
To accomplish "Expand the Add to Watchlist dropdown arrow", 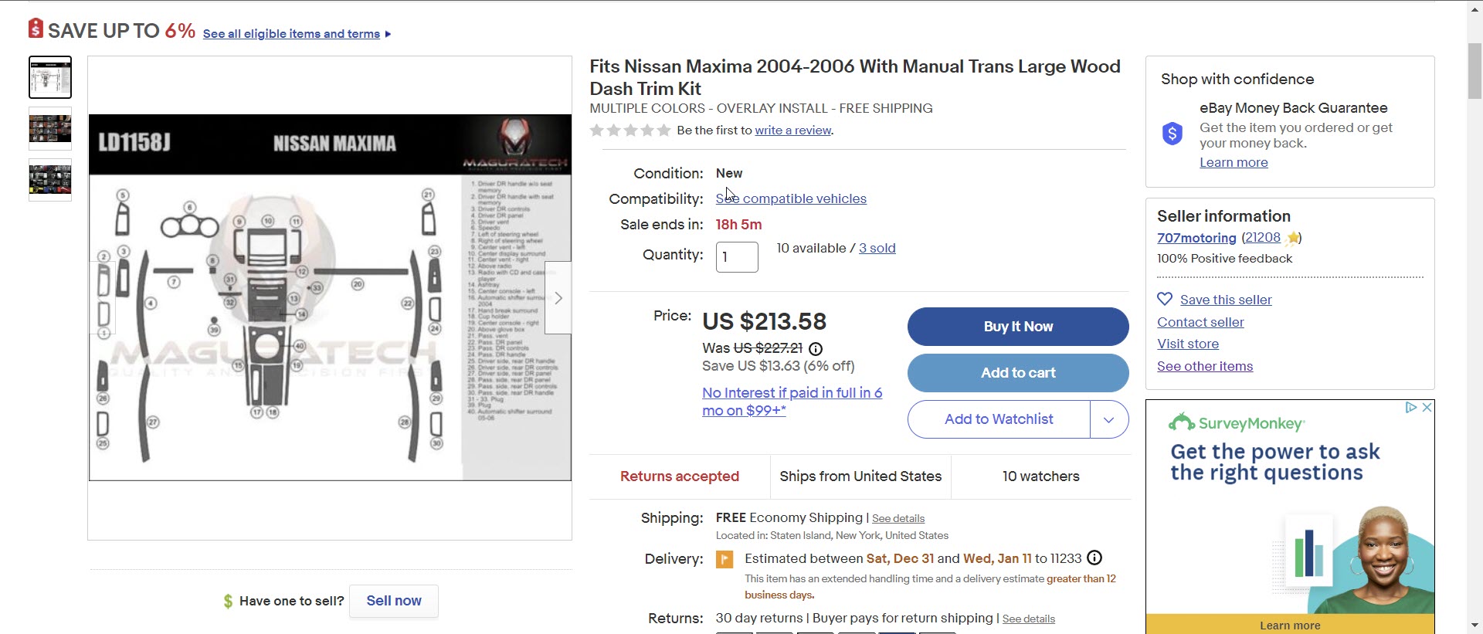I will pyautogui.click(x=1109, y=419).
